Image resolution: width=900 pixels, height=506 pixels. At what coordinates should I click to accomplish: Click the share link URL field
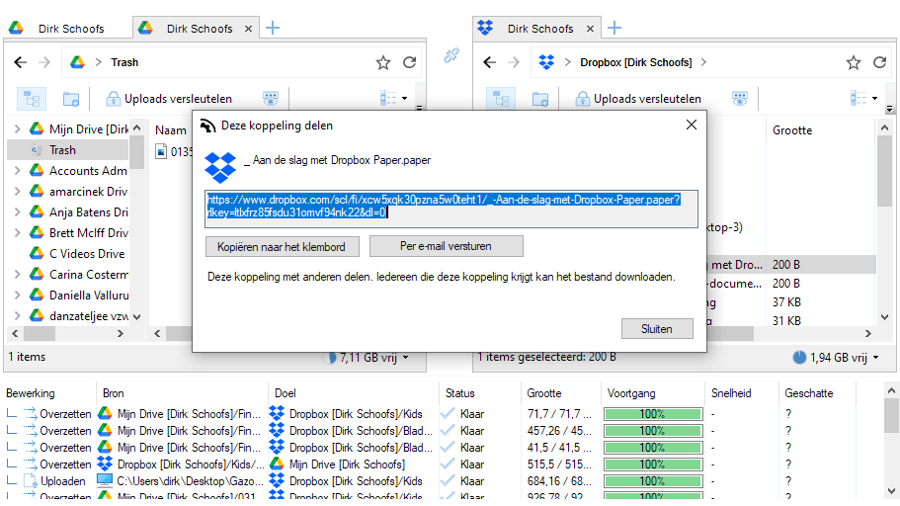(x=451, y=210)
